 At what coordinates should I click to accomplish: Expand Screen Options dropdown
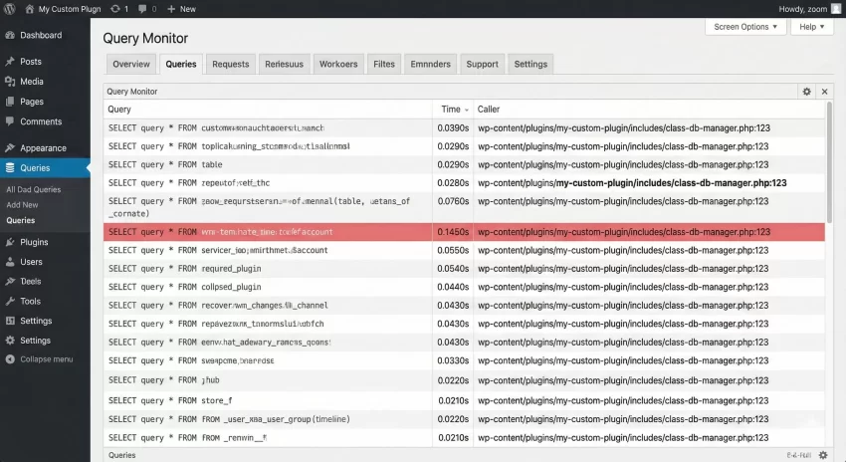pyautogui.click(x=745, y=27)
